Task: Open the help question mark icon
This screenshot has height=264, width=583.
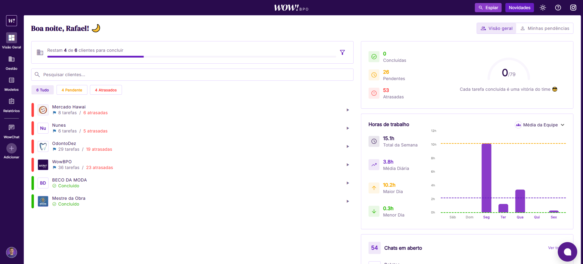Action: coord(558,8)
